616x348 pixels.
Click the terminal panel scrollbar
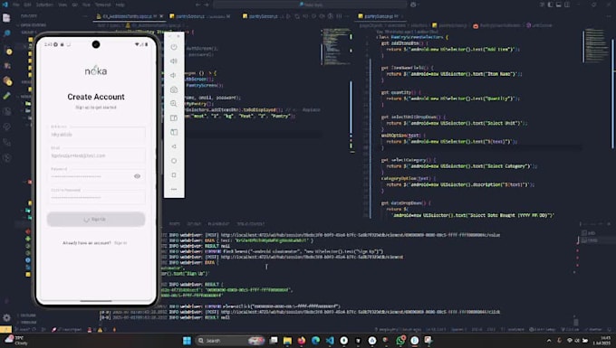[x=576, y=322]
